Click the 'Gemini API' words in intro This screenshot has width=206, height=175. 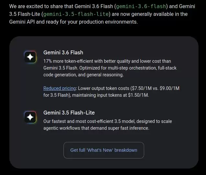(x=22, y=22)
